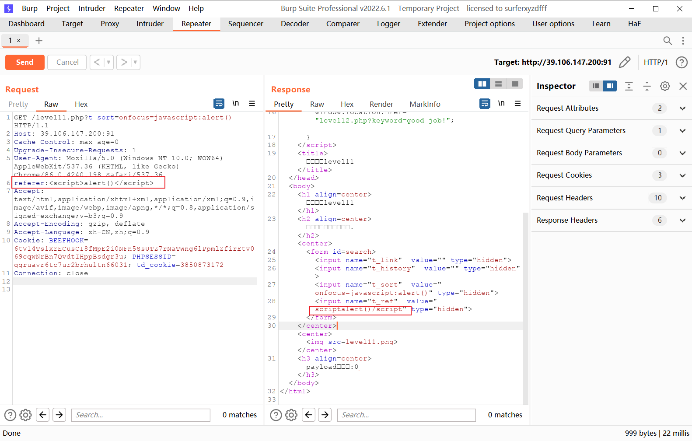The width and height of the screenshot is (692, 441).
Task: Click the HTTP/1 protocol toggle
Action: (x=656, y=62)
